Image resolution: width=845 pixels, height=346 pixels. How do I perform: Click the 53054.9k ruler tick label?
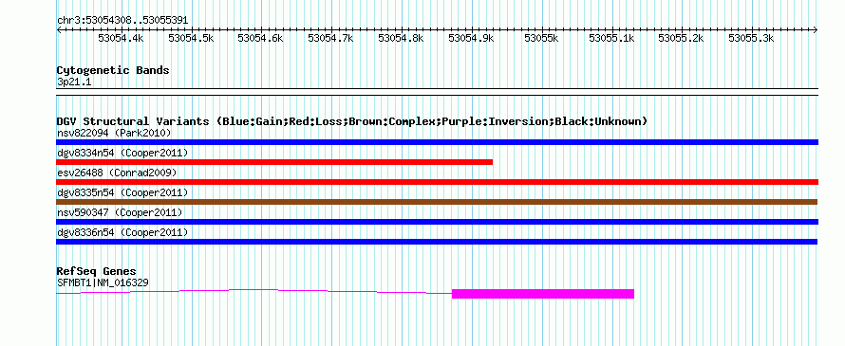(x=471, y=38)
